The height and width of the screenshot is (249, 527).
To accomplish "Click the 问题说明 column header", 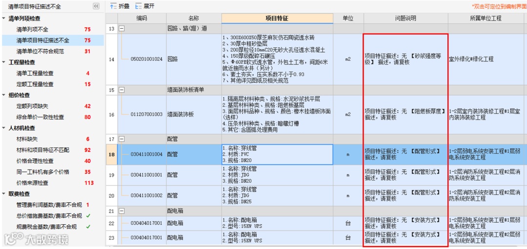I will (405, 19).
